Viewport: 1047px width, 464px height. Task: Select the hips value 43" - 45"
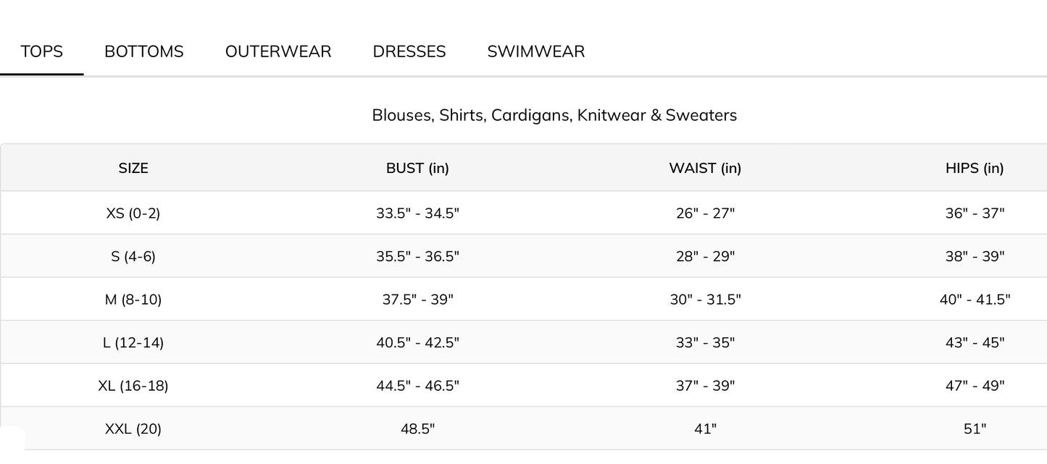975,342
